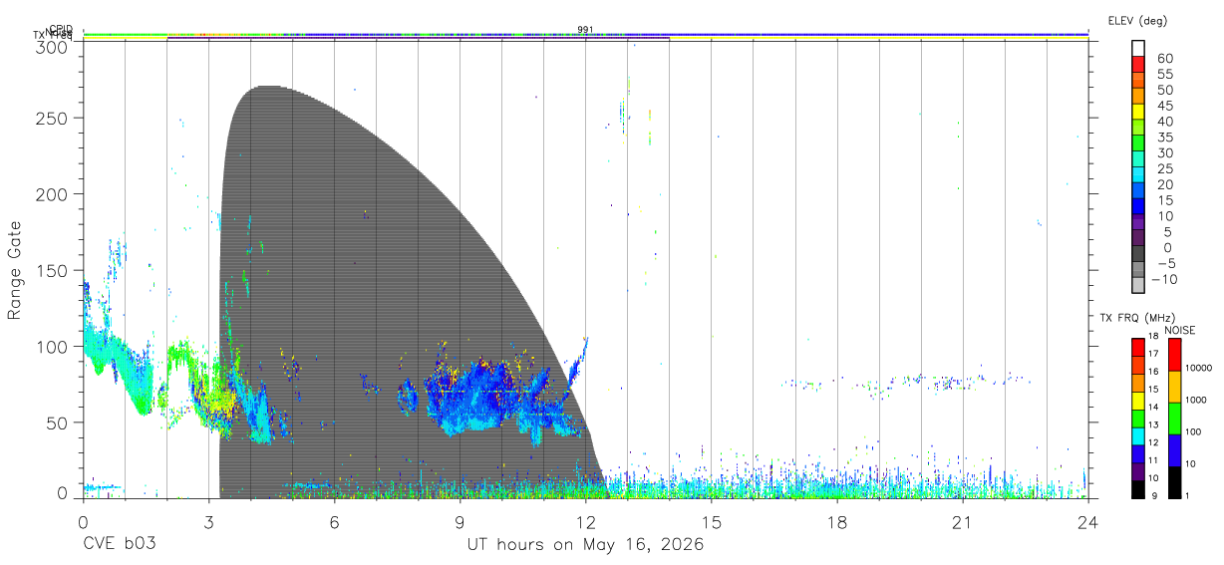The image size is (1224, 565).
Task: Click the 'TX FRQ (MHz)' colorbar title
Action: pyautogui.click(x=1137, y=318)
